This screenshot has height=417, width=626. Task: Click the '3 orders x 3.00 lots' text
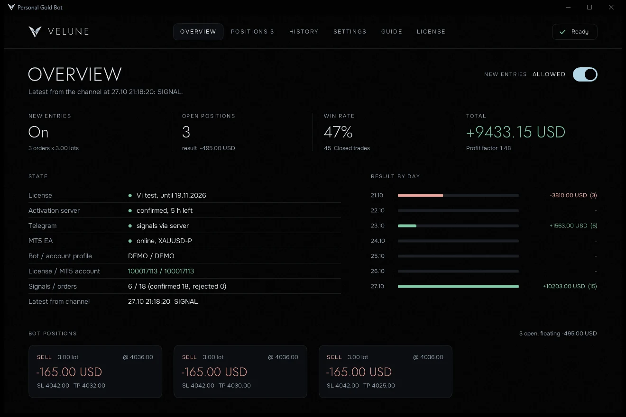(54, 148)
